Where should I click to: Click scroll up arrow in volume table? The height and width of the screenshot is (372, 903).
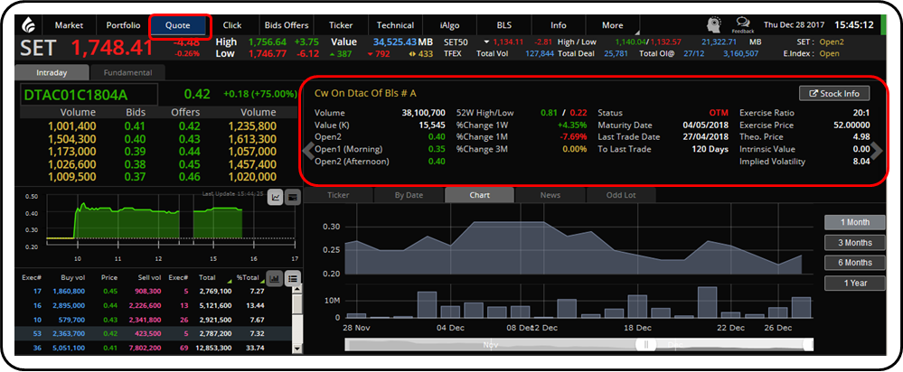click(x=297, y=291)
